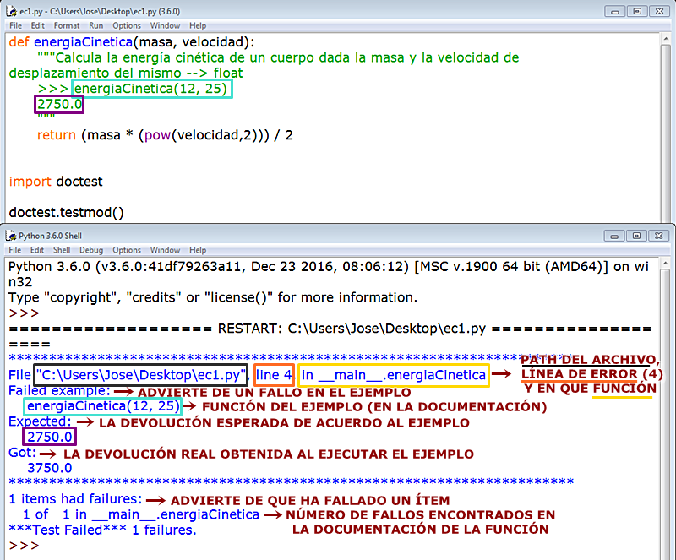
Task: Open the Options menu in the editor
Action: click(127, 25)
